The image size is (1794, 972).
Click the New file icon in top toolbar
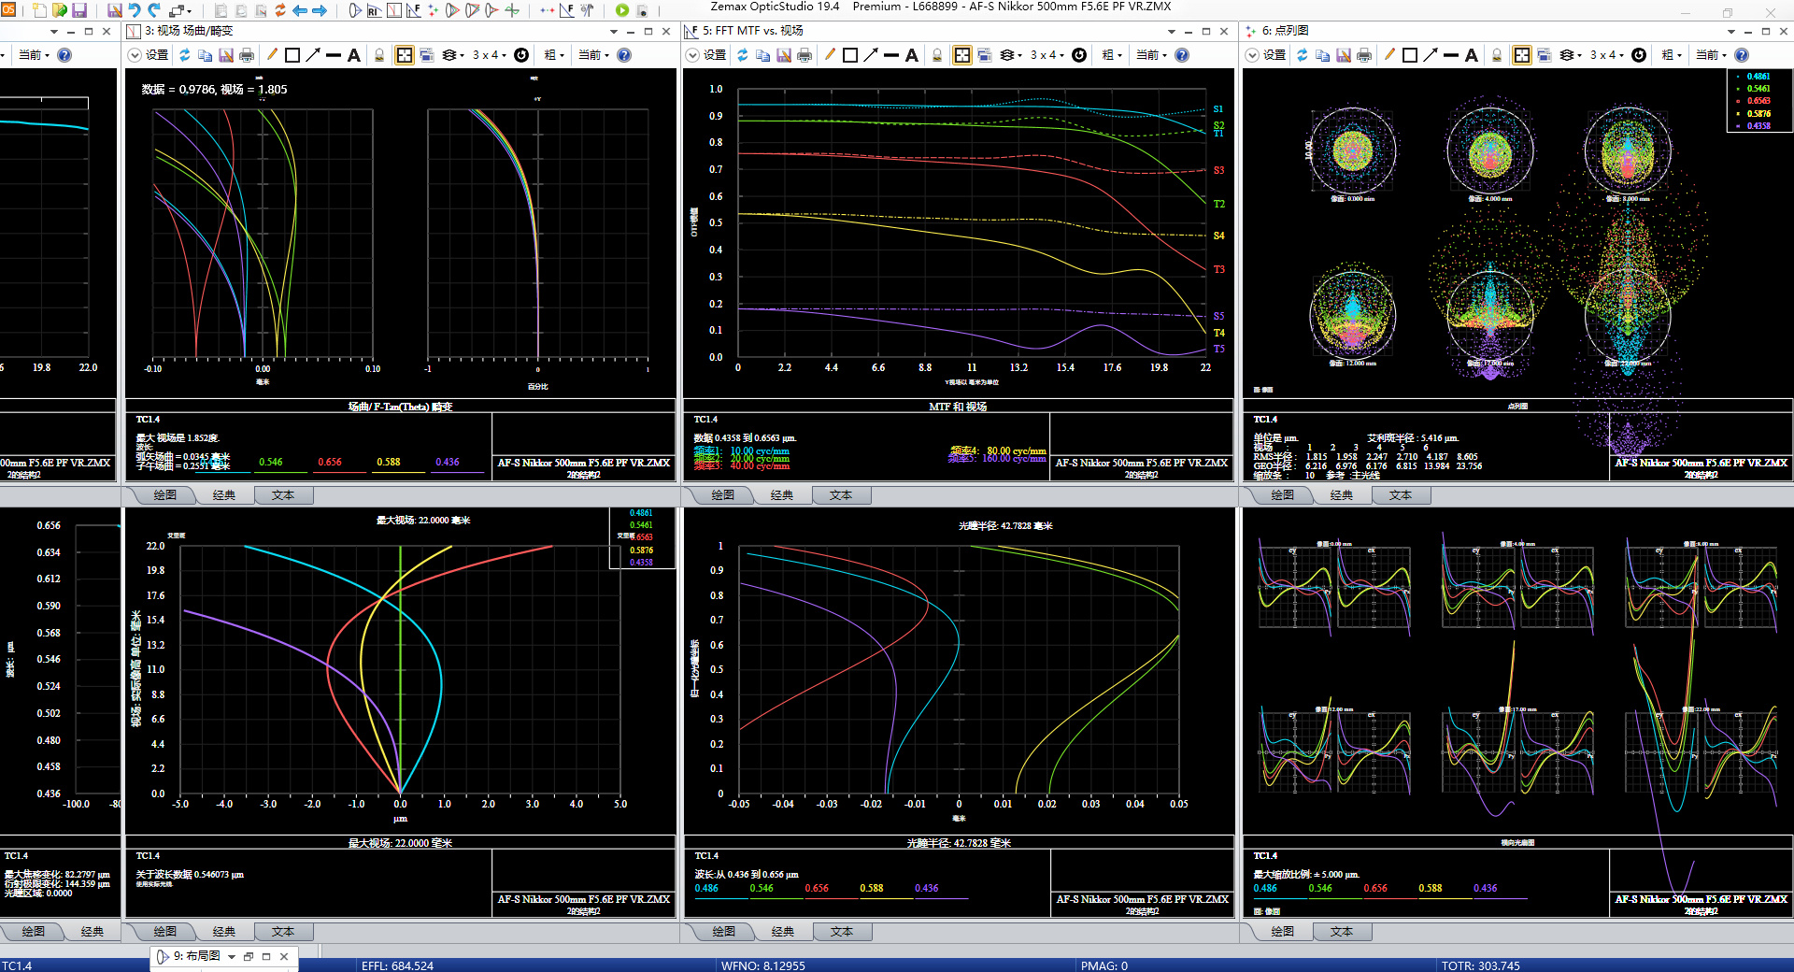pyautogui.click(x=38, y=10)
